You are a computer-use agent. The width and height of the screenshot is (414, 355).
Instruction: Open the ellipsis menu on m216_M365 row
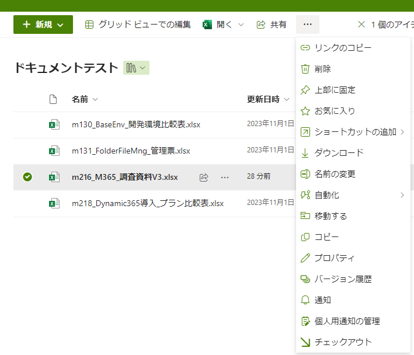click(225, 178)
